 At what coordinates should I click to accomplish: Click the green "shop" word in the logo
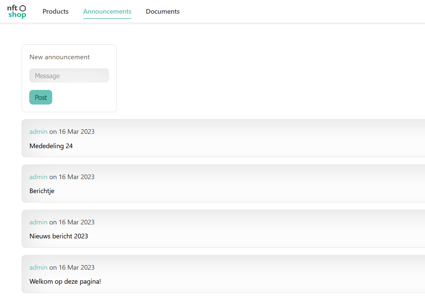[17, 15]
